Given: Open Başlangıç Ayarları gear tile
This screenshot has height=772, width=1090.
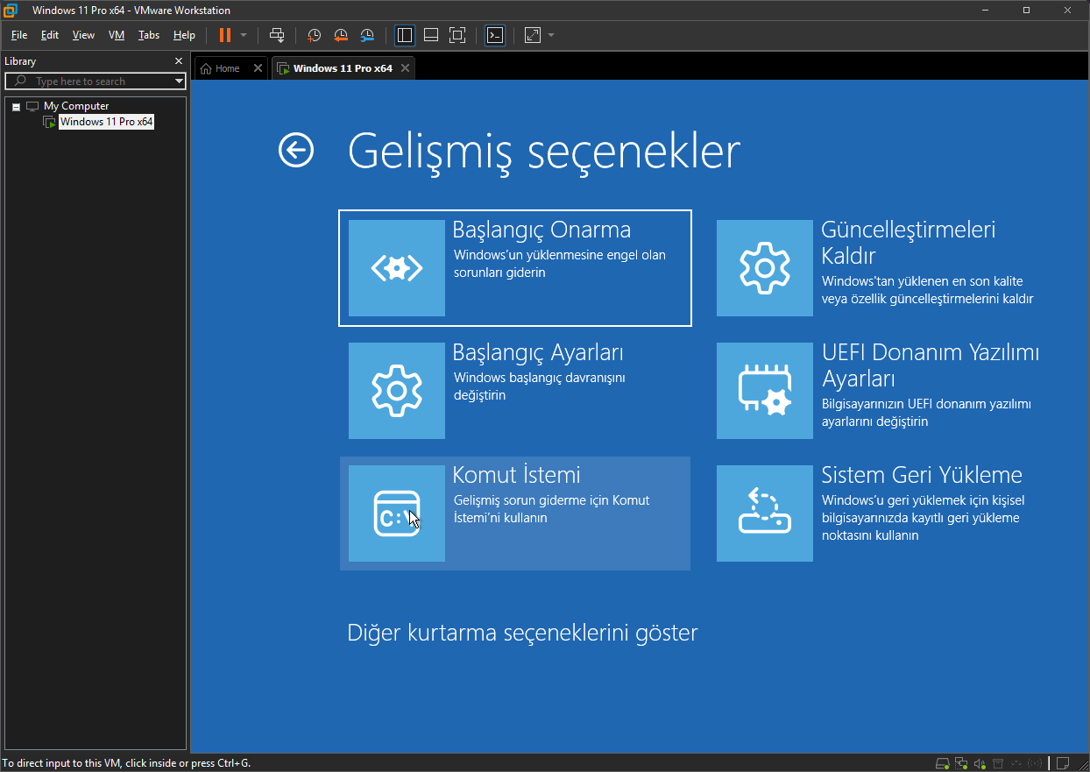Looking at the screenshot, I should [x=515, y=391].
